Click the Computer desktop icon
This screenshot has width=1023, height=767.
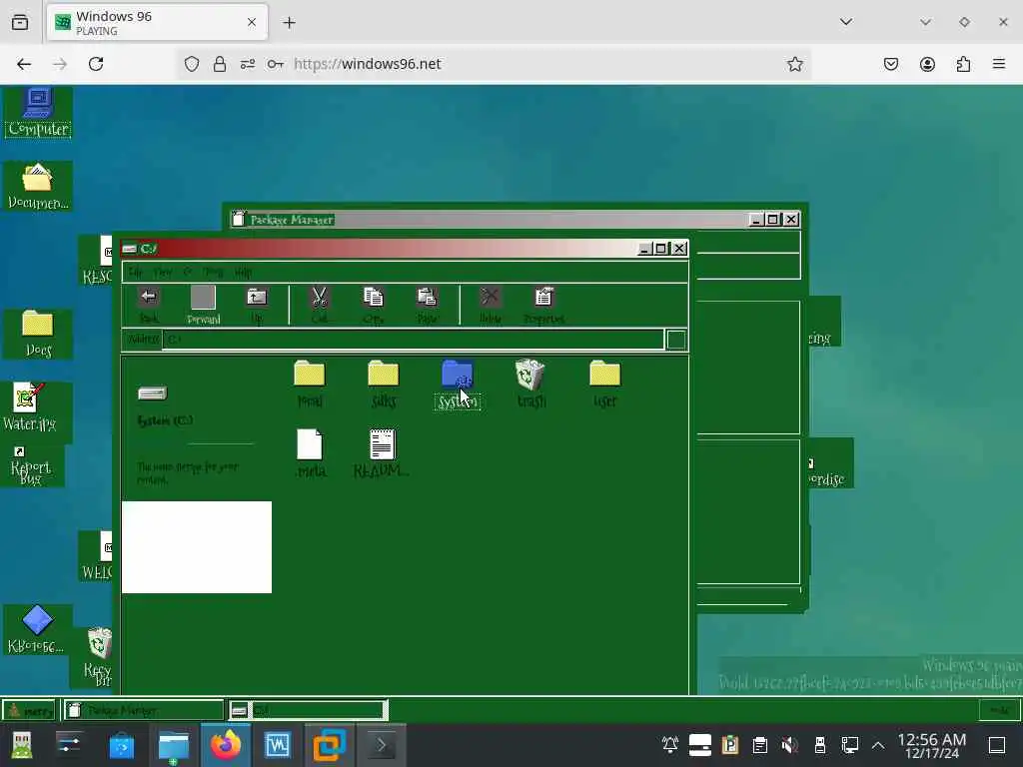[x=38, y=112]
